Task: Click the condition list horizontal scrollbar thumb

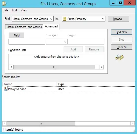Action: [54, 67]
